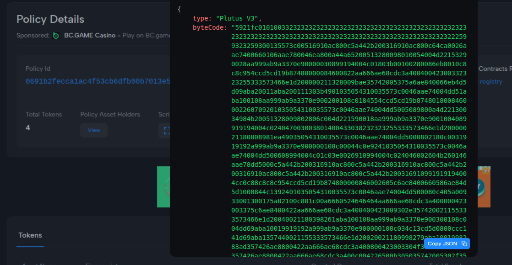This screenshot has width=512, height=265.
Task: Click the copy icon inside Copy JSON
Action: click(464, 244)
